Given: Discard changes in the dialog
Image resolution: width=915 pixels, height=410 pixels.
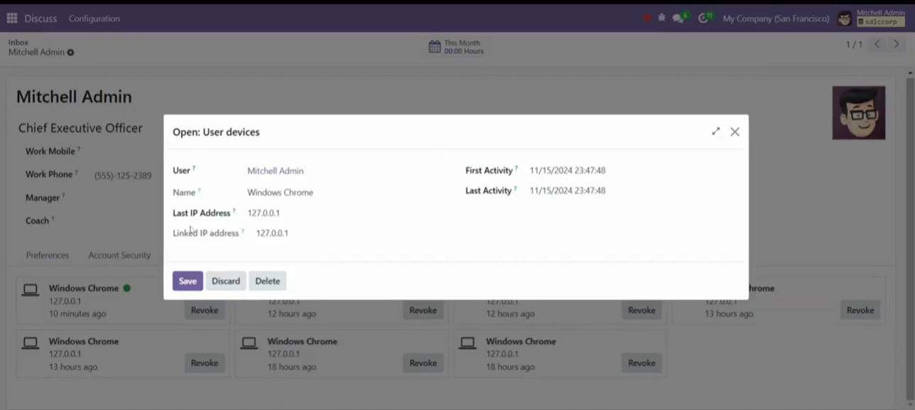Looking at the screenshot, I should (x=226, y=281).
